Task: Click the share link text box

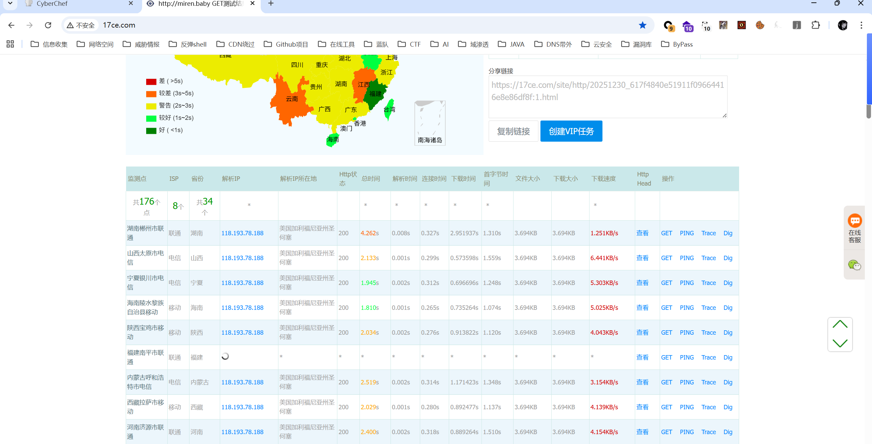Action: pos(608,97)
